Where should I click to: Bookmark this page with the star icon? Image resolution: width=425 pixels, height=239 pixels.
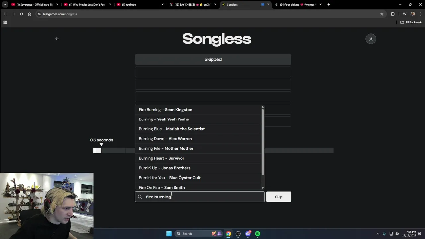[x=382, y=14]
